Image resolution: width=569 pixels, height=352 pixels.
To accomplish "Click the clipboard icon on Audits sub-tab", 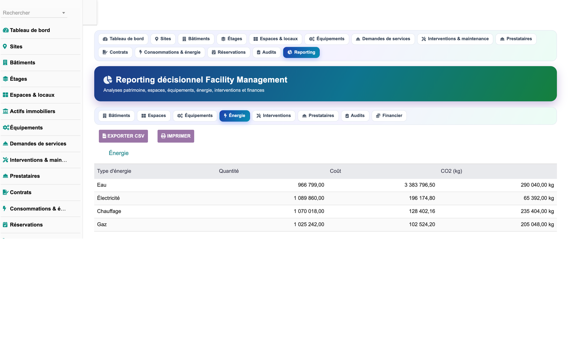I will tap(347, 116).
